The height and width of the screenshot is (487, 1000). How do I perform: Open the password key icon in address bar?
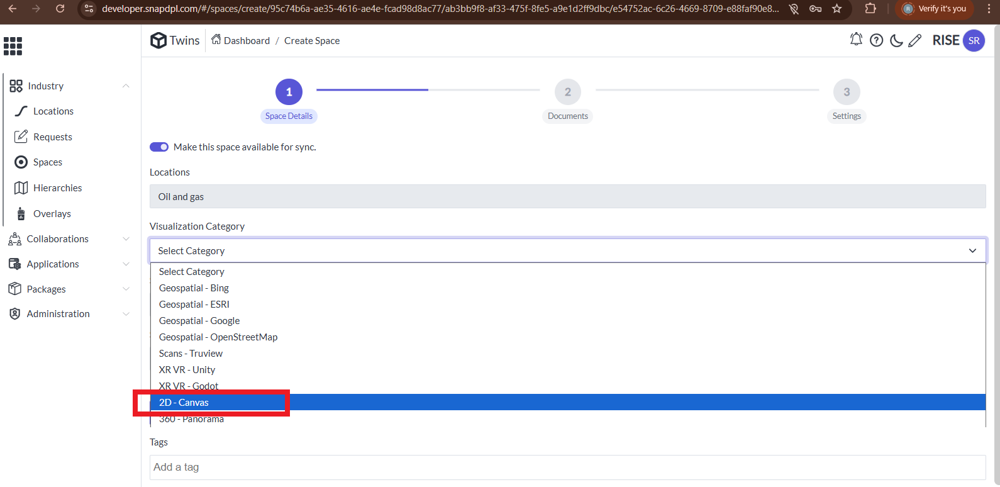(x=815, y=9)
